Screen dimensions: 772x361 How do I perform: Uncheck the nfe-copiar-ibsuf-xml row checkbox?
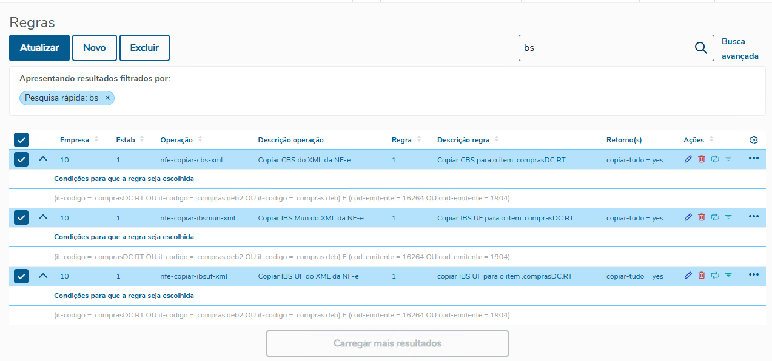coord(21,276)
